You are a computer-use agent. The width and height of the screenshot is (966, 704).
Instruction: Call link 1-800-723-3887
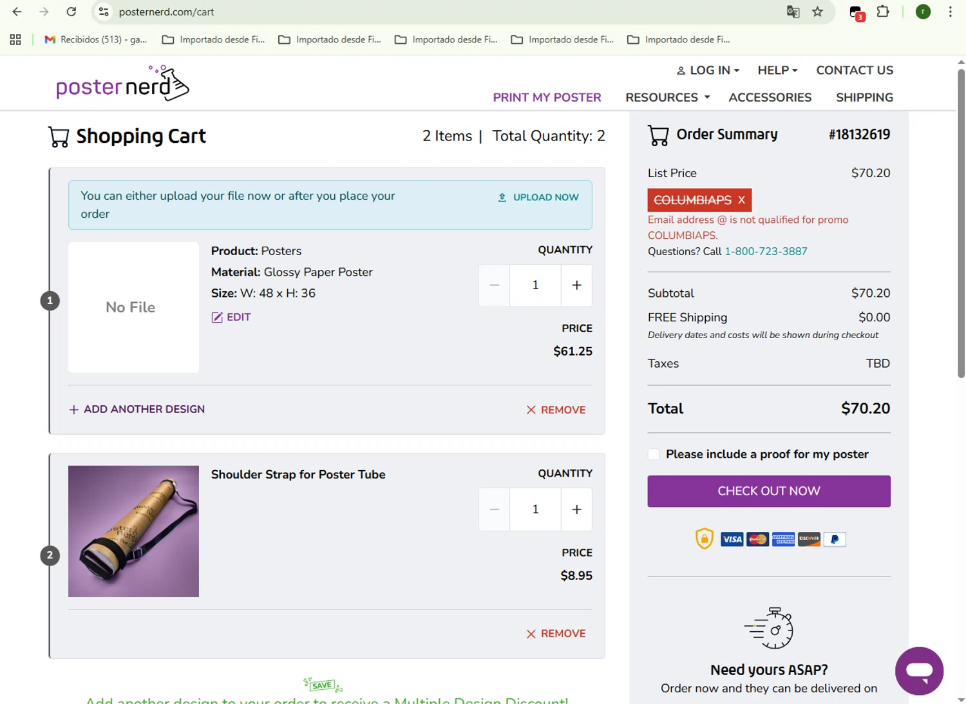[x=766, y=251]
